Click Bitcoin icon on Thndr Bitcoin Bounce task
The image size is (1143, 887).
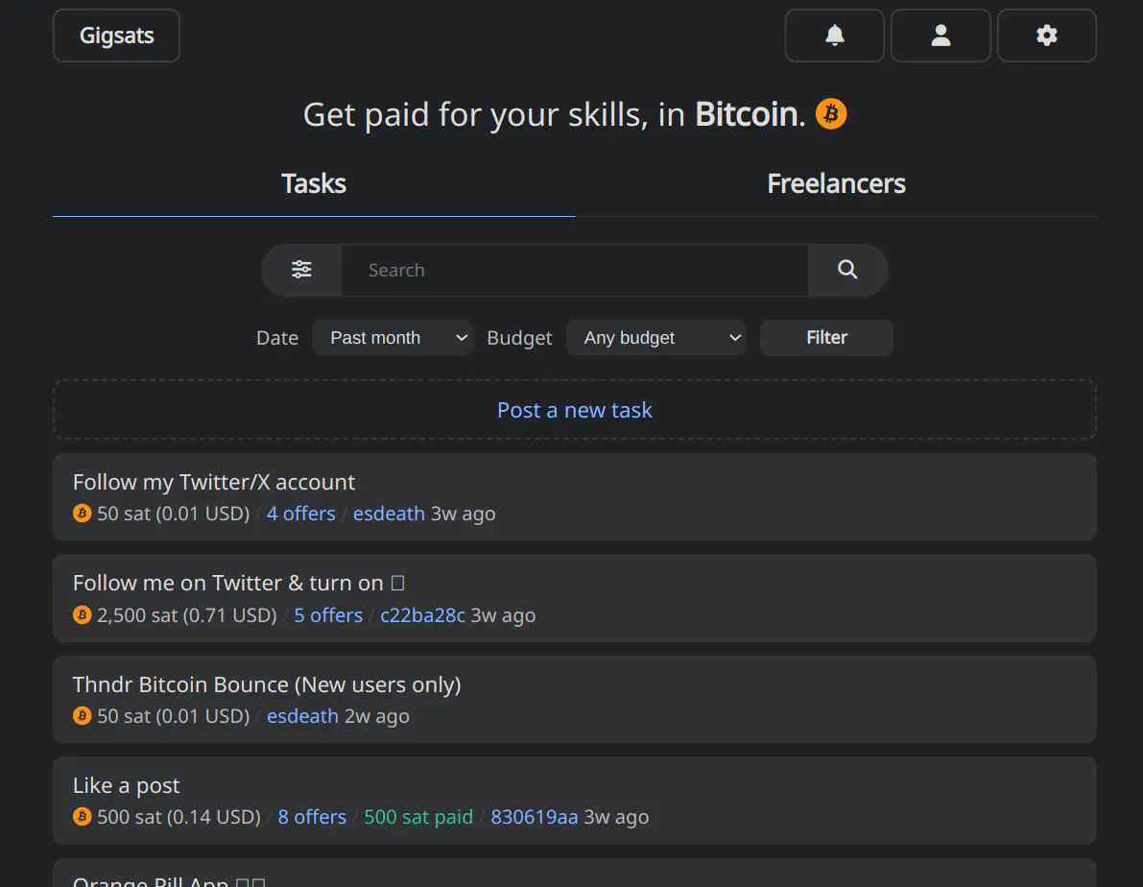[x=83, y=715]
